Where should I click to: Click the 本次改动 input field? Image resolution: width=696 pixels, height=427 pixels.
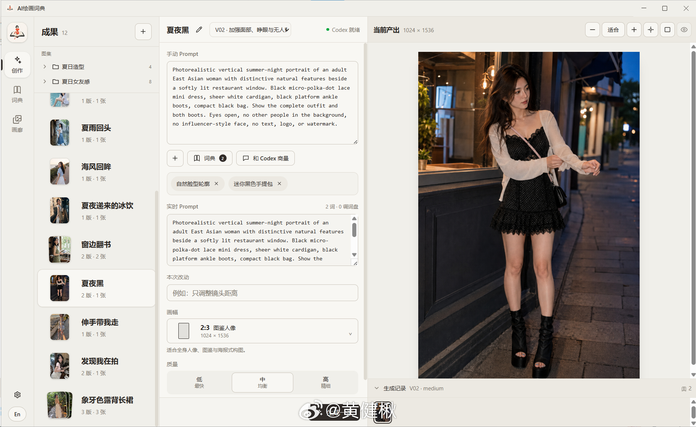(x=263, y=293)
